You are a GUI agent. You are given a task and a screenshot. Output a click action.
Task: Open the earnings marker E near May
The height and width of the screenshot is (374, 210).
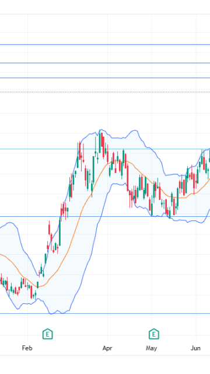(154, 334)
